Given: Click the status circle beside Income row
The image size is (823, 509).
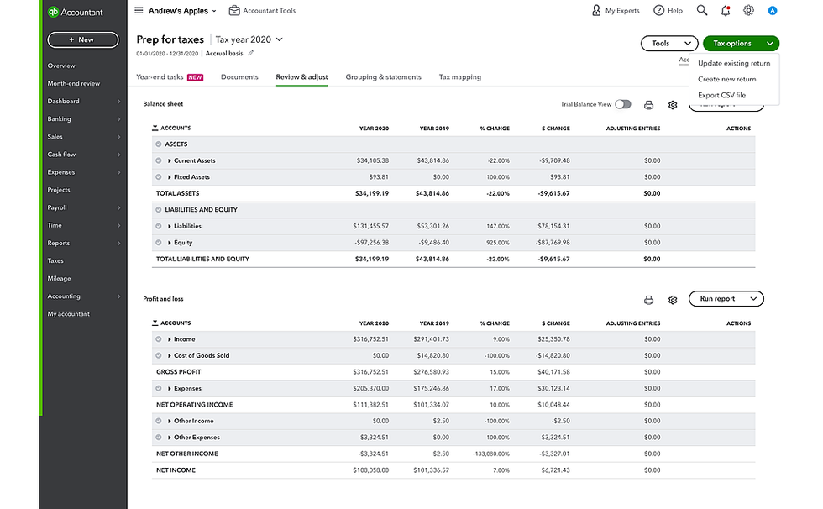Looking at the screenshot, I should tap(159, 339).
